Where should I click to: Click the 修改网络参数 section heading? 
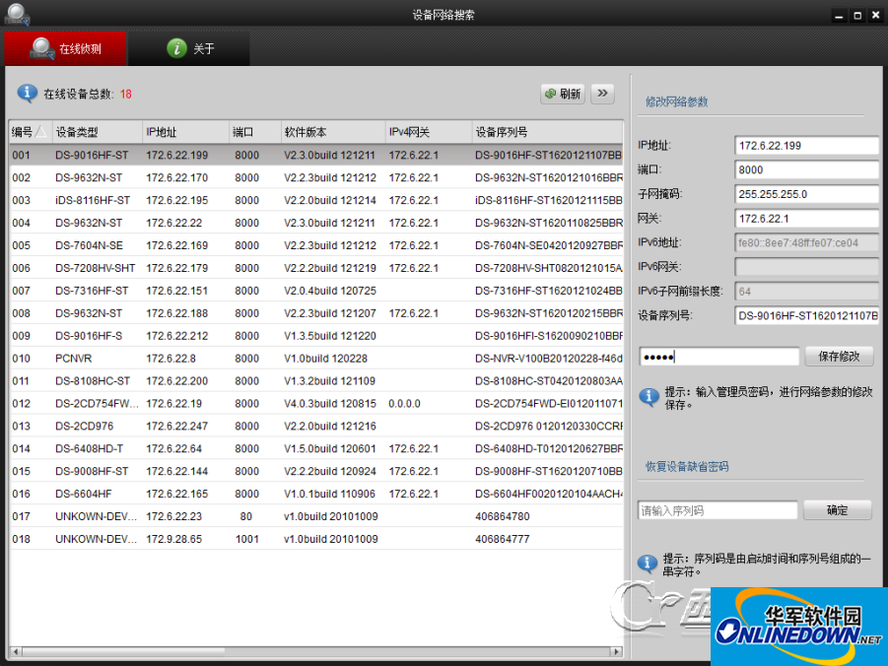pyautogui.click(x=674, y=100)
